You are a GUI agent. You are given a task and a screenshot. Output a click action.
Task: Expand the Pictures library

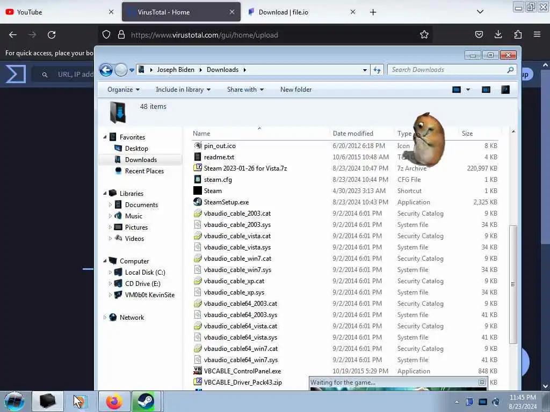pyautogui.click(x=110, y=227)
